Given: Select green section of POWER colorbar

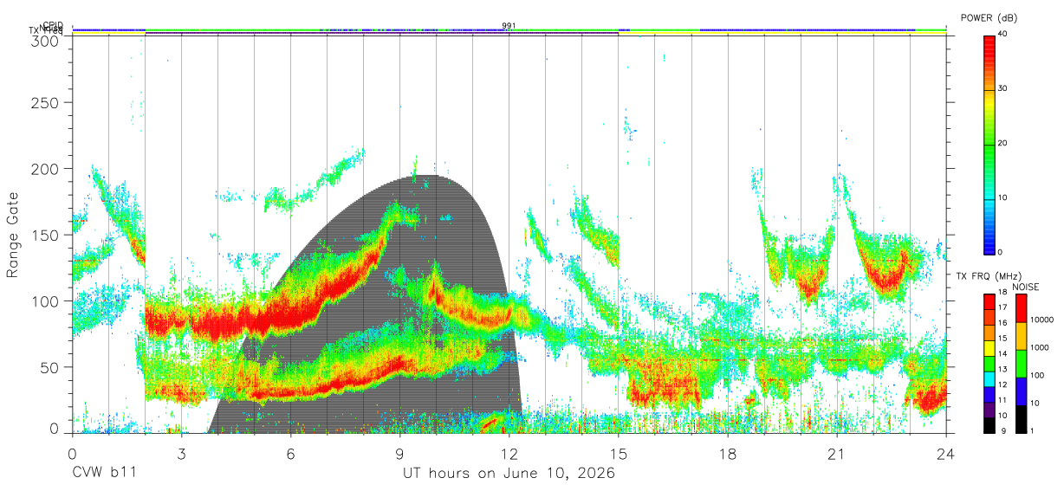Looking at the screenshot, I should pos(989,145).
